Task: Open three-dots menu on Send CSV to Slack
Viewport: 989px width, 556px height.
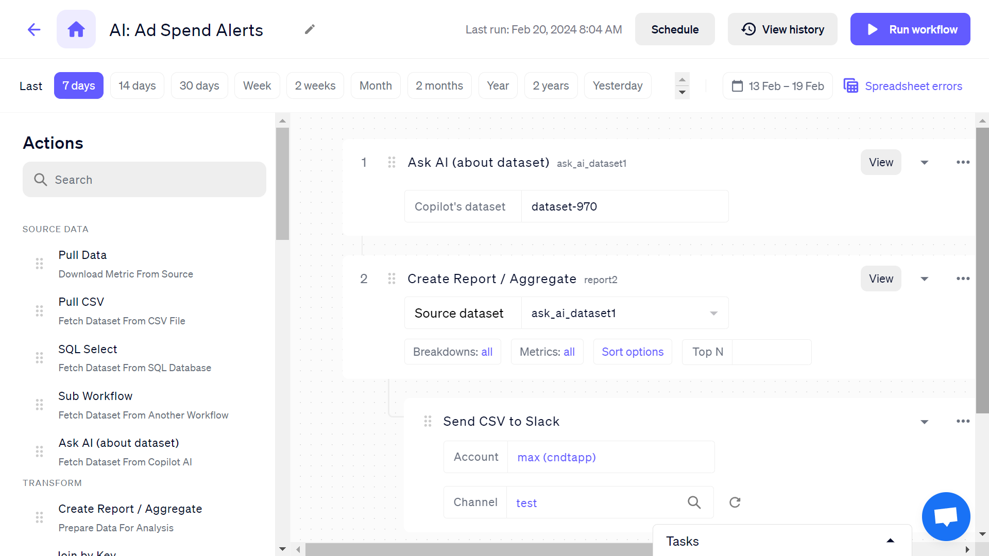Action: pos(963,421)
